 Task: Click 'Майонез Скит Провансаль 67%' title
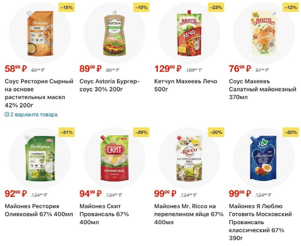point(104,214)
